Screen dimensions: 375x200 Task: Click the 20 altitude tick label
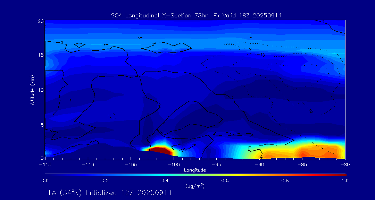pyautogui.click(x=40, y=21)
